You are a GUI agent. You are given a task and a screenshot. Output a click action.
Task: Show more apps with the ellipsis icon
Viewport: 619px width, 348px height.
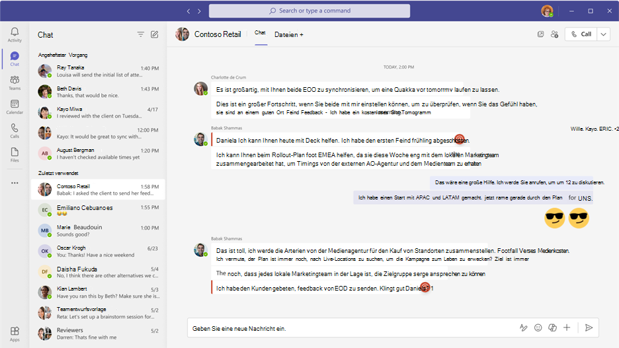(x=15, y=183)
